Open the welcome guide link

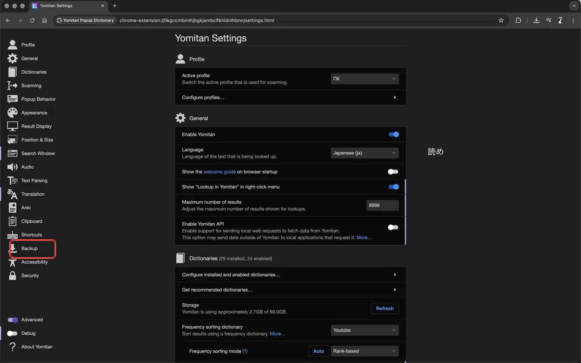click(x=219, y=171)
